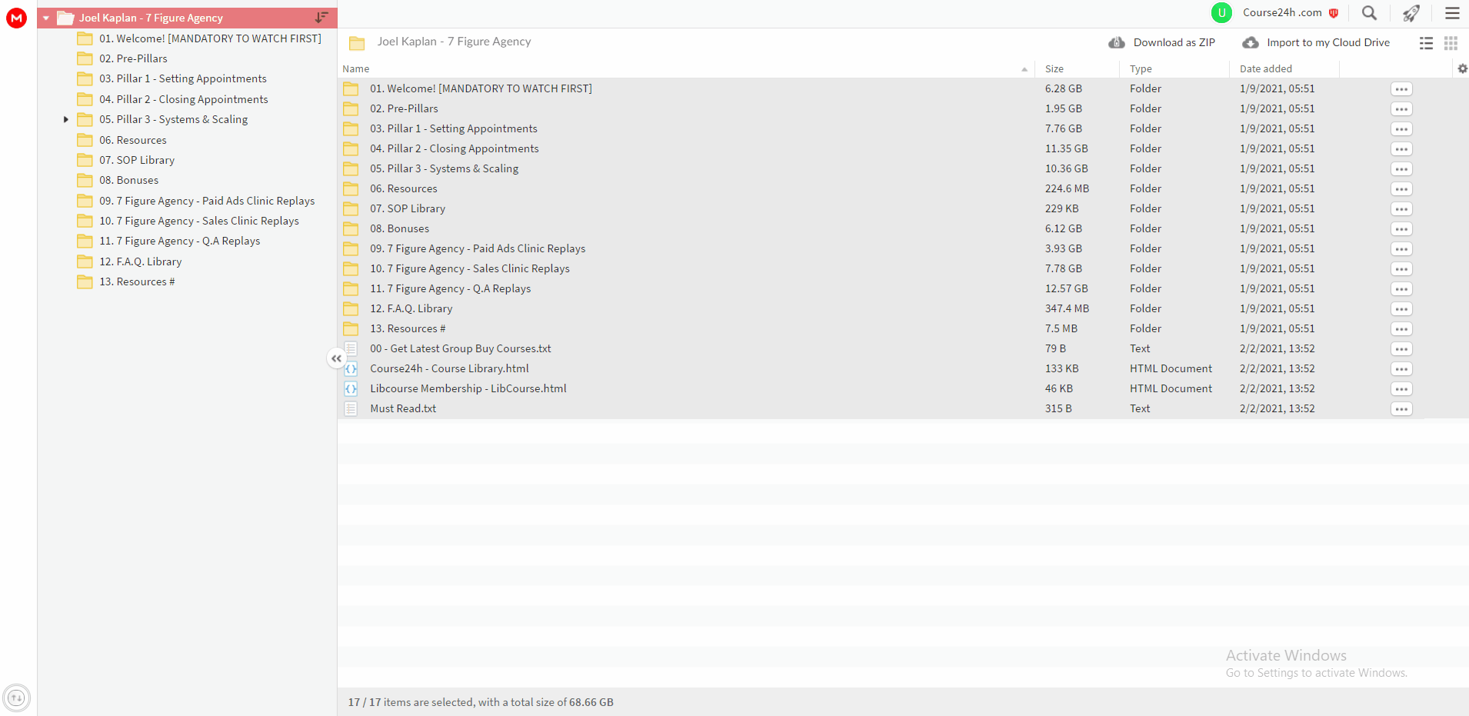Select 11. Q.A Replays in tree
This screenshot has width=1469, height=716.
(x=179, y=241)
